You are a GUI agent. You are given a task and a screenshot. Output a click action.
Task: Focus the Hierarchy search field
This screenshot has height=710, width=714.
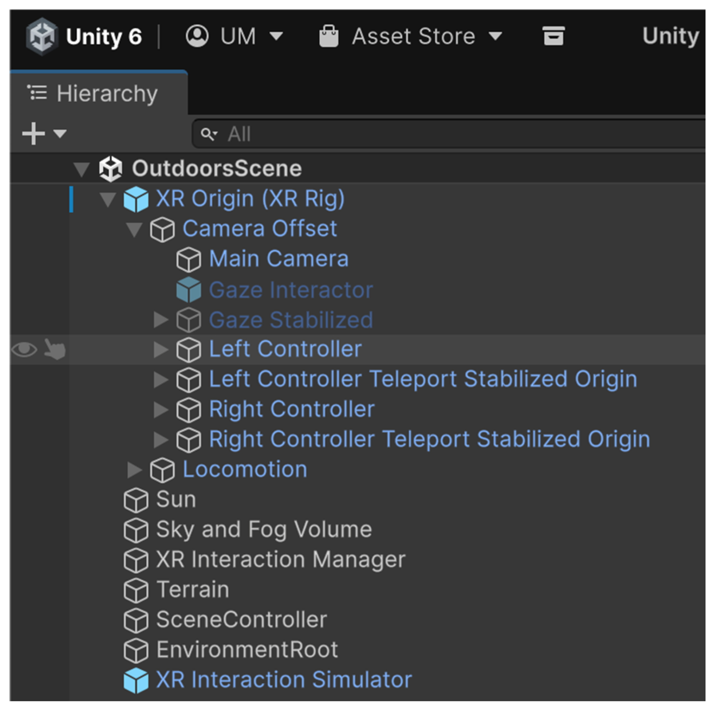tap(444, 134)
